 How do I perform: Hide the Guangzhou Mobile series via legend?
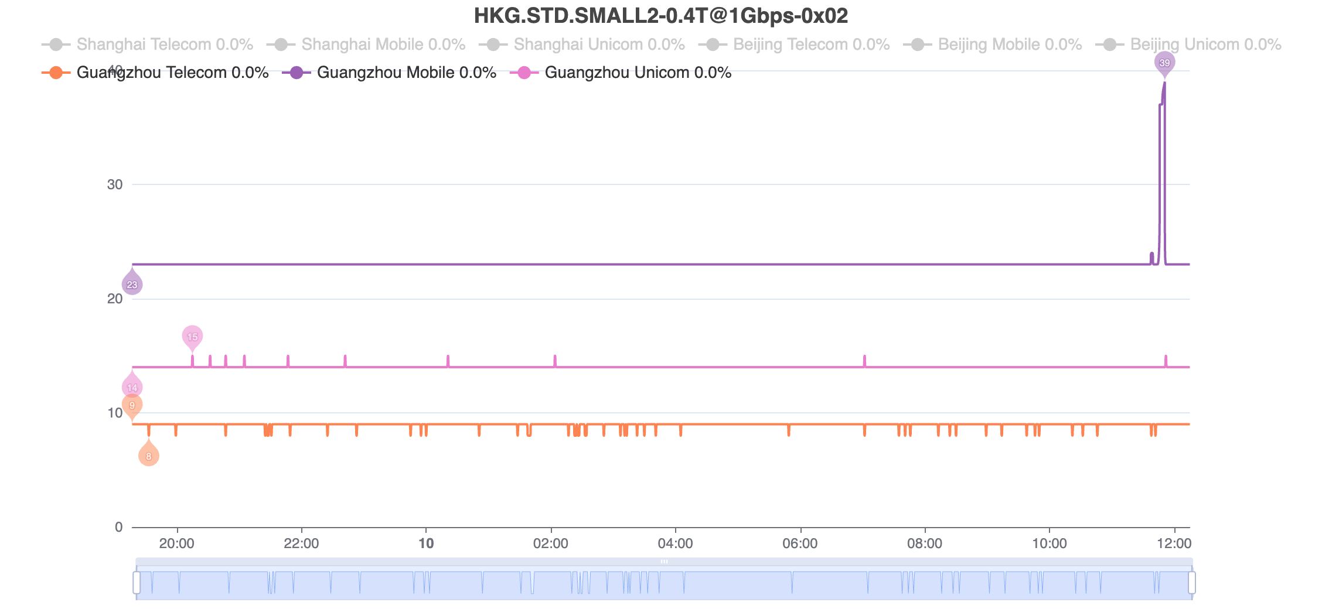[x=389, y=73]
